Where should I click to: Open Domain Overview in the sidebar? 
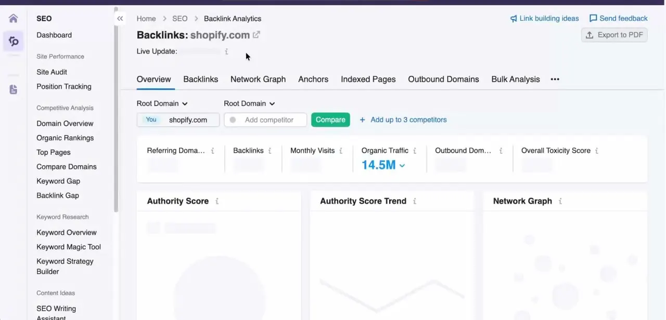tap(65, 124)
